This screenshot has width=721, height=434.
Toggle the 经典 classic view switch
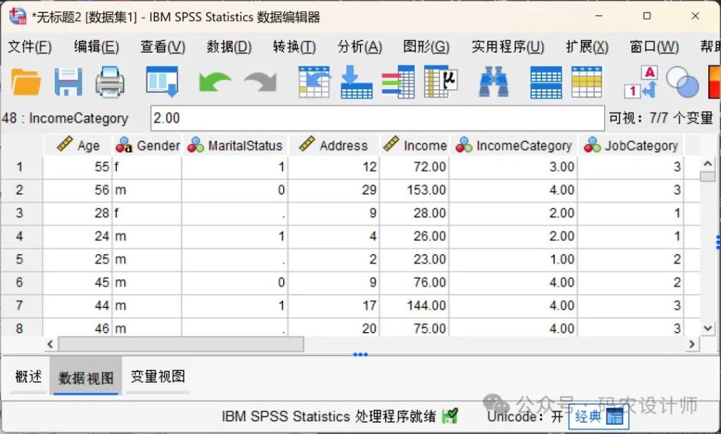pos(598,416)
